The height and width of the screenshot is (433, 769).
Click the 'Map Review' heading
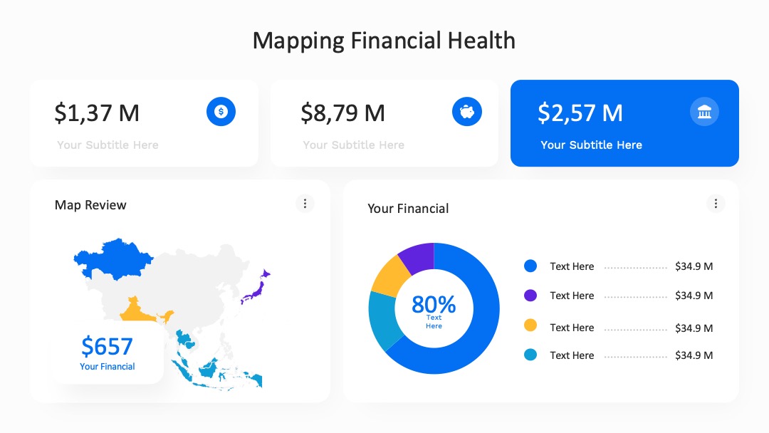pyautogui.click(x=90, y=205)
